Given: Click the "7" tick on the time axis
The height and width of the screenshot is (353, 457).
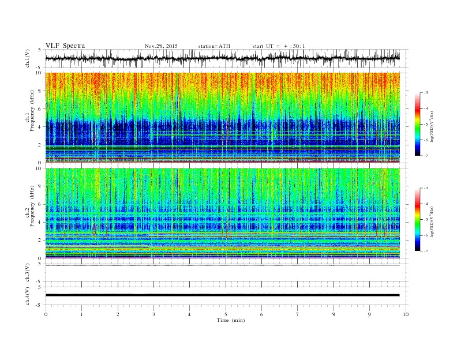Looking at the screenshot, I should point(298,314).
